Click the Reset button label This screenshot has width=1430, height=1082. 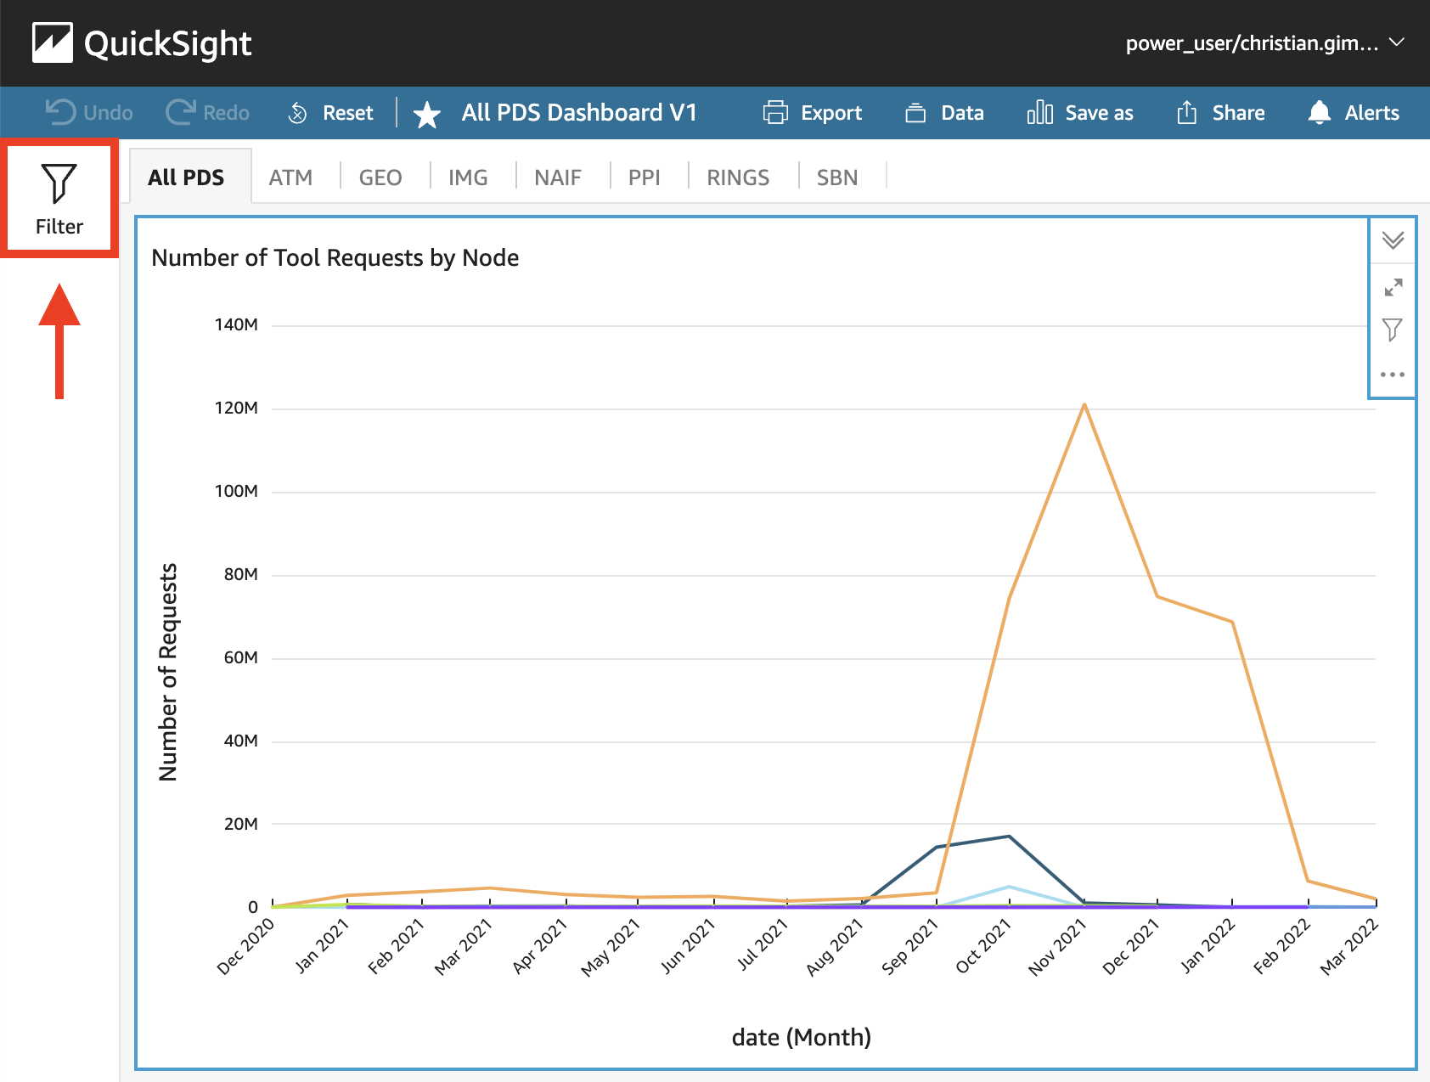point(348,113)
